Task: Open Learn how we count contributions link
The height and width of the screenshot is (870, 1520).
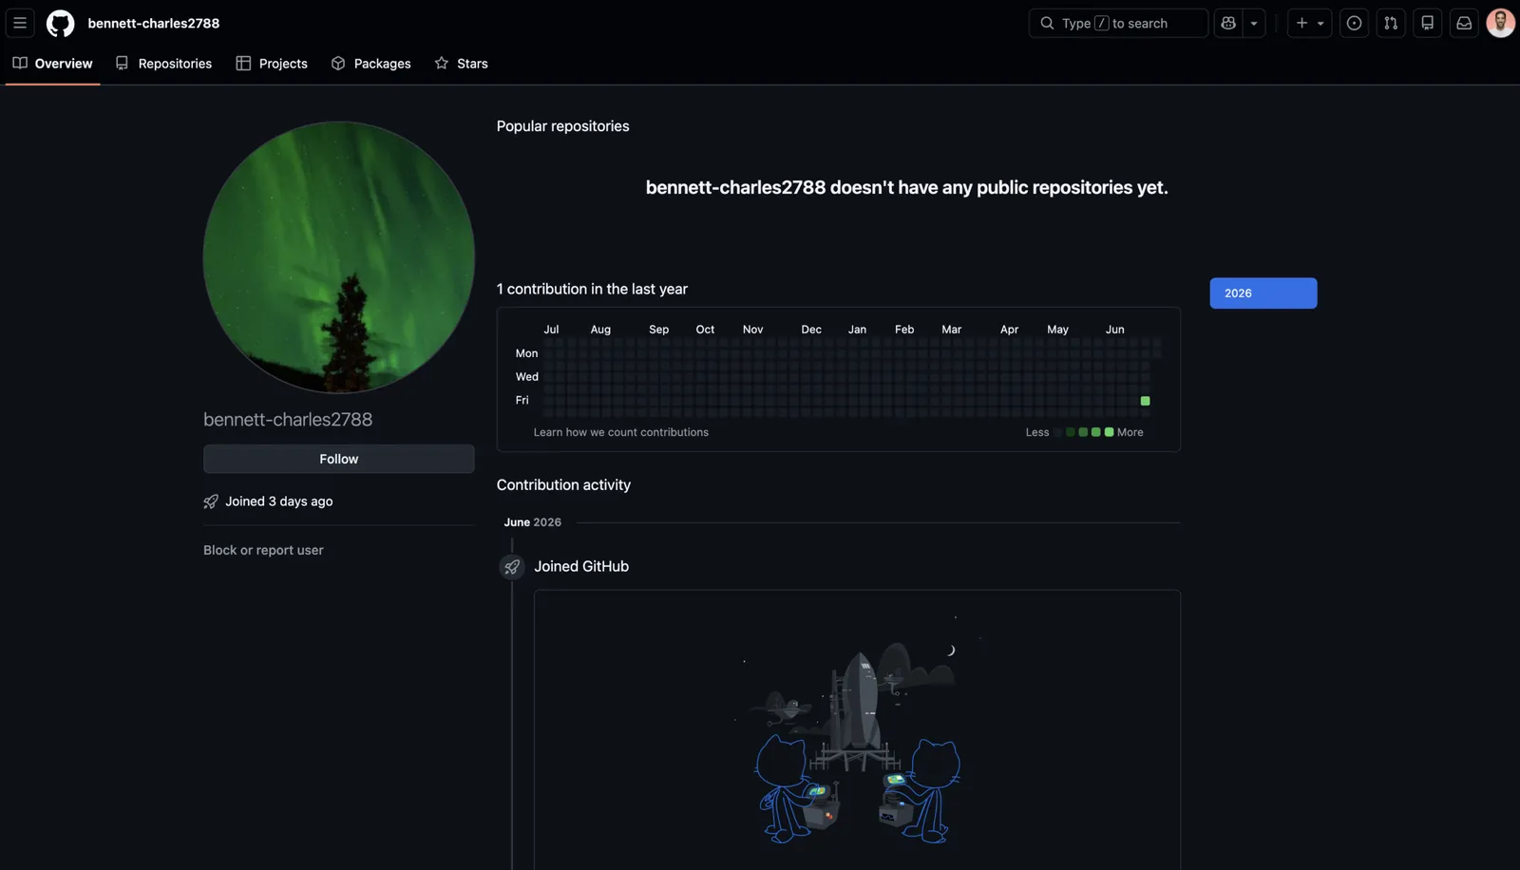Action: click(621, 432)
